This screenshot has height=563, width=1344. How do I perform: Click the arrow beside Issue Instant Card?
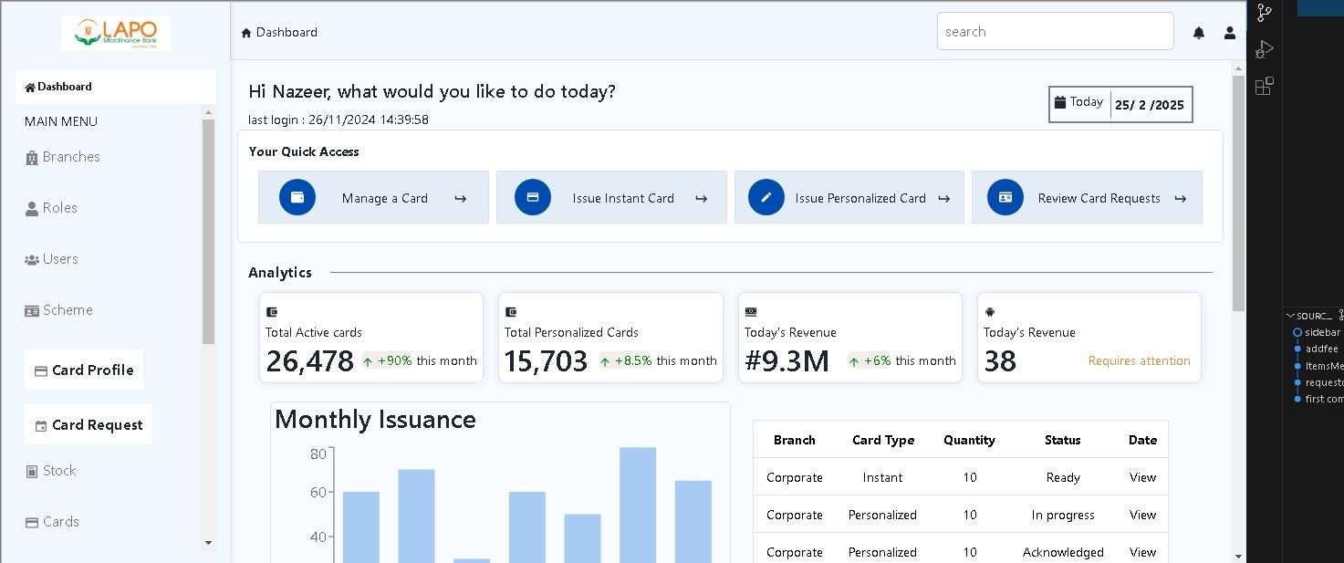click(x=701, y=198)
